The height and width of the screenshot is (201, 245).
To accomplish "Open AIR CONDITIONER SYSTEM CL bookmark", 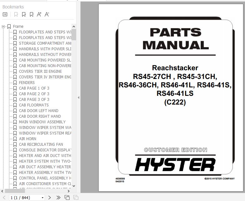I will tap(45, 184).
